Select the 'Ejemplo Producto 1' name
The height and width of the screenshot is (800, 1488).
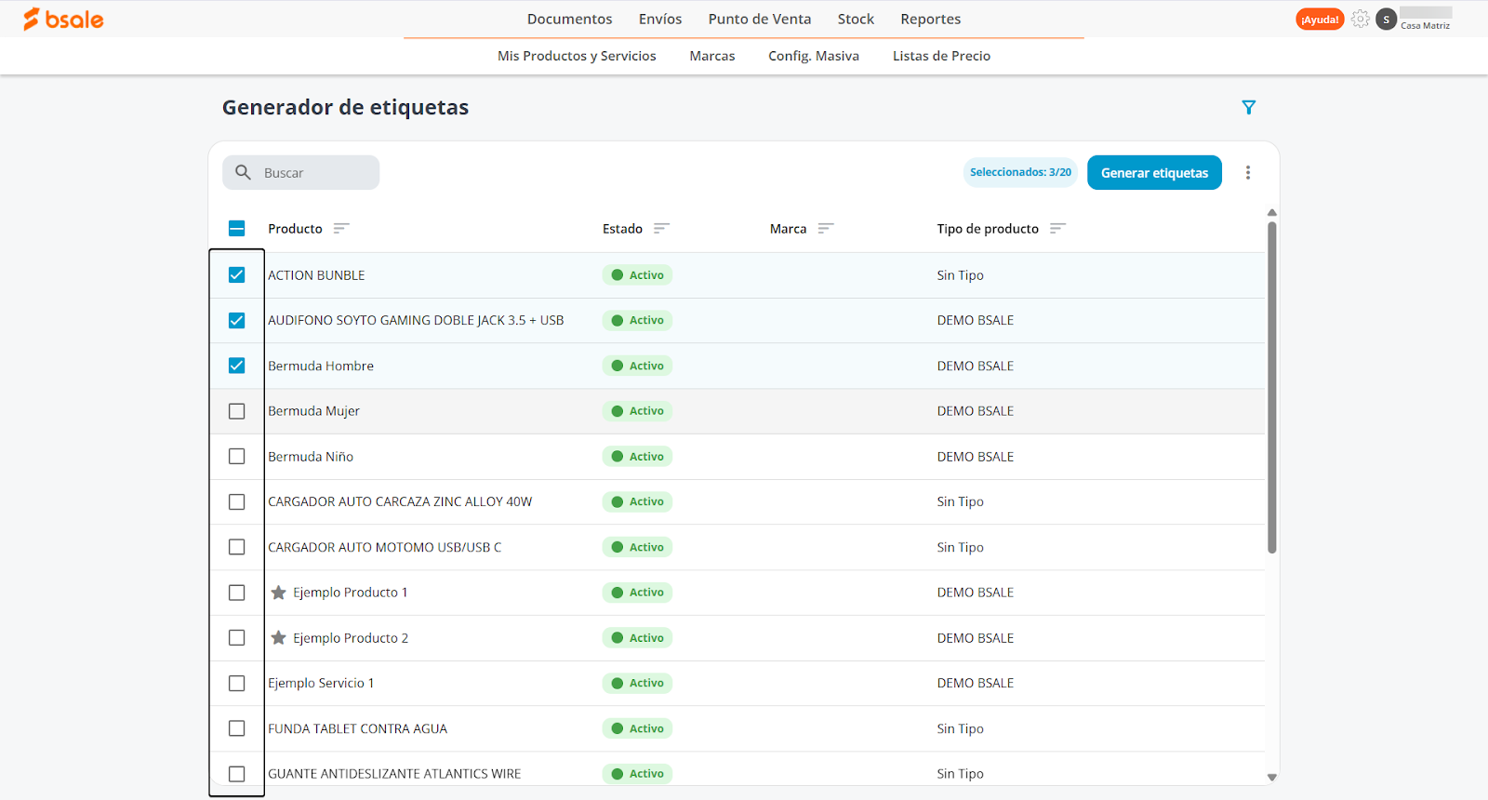pos(351,593)
